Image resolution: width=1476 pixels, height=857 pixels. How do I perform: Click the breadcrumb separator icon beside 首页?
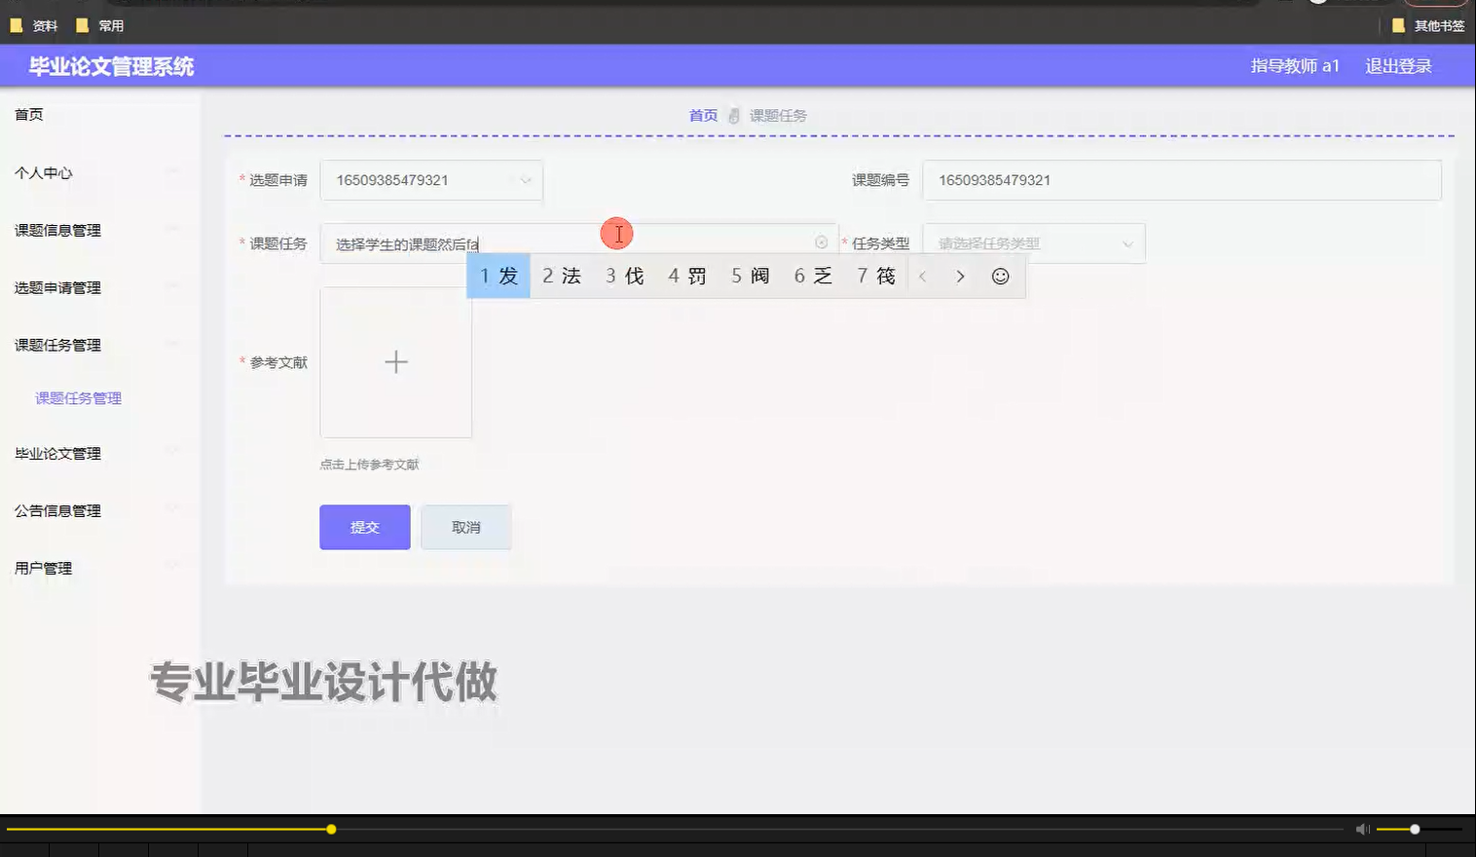click(733, 115)
